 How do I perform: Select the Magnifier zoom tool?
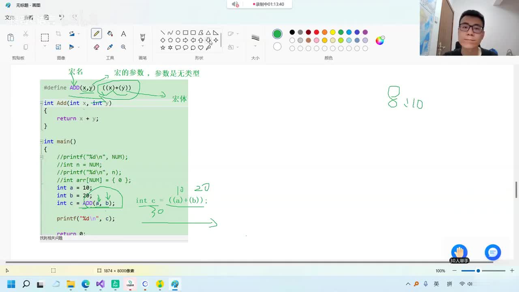pos(123,47)
